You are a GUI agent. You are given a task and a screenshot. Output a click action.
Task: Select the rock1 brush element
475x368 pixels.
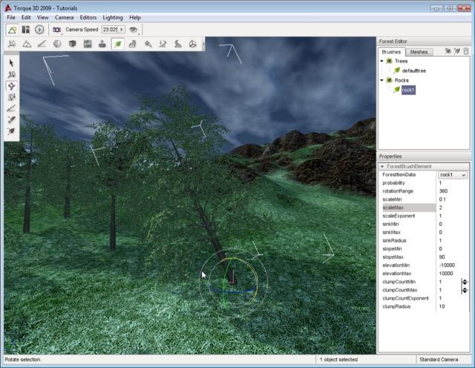pyautogui.click(x=408, y=90)
